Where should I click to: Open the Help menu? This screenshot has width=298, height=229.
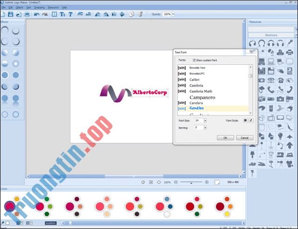tap(64, 7)
